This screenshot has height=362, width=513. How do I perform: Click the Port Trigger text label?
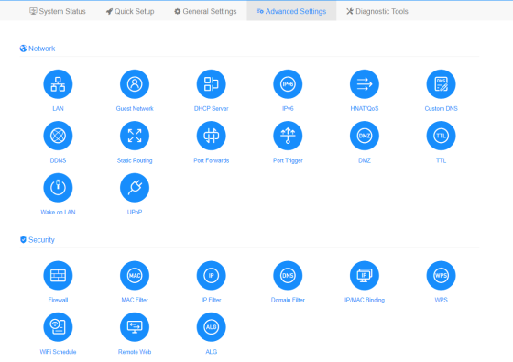point(288,160)
